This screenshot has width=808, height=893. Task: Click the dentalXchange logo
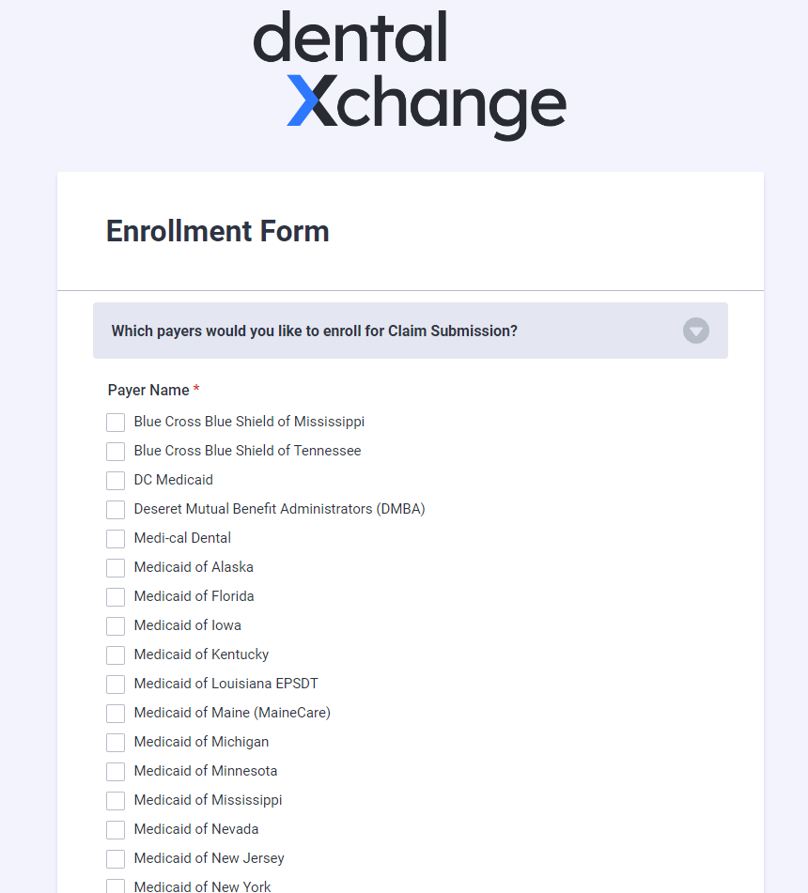(x=410, y=75)
